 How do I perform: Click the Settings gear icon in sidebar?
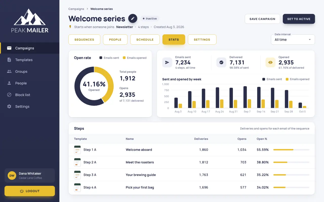point(9,106)
